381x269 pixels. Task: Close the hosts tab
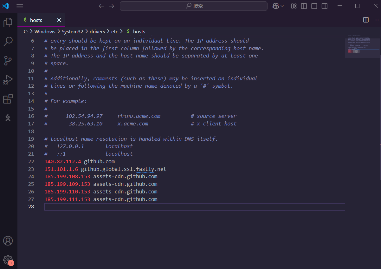point(59,20)
